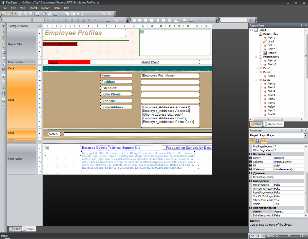Open the Page1 ReportPage object dropdown
308x239 pixels.
[305, 135]
